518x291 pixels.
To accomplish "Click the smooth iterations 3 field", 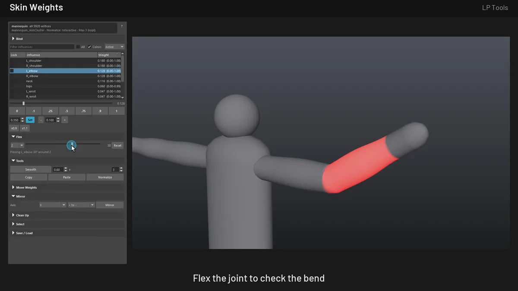I will [x=115, y=169].
